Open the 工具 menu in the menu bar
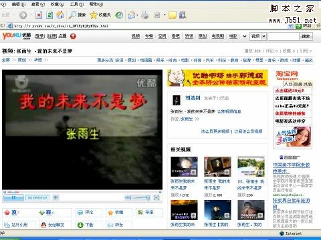Screen dimensions: 321x240 pos(77,4)
